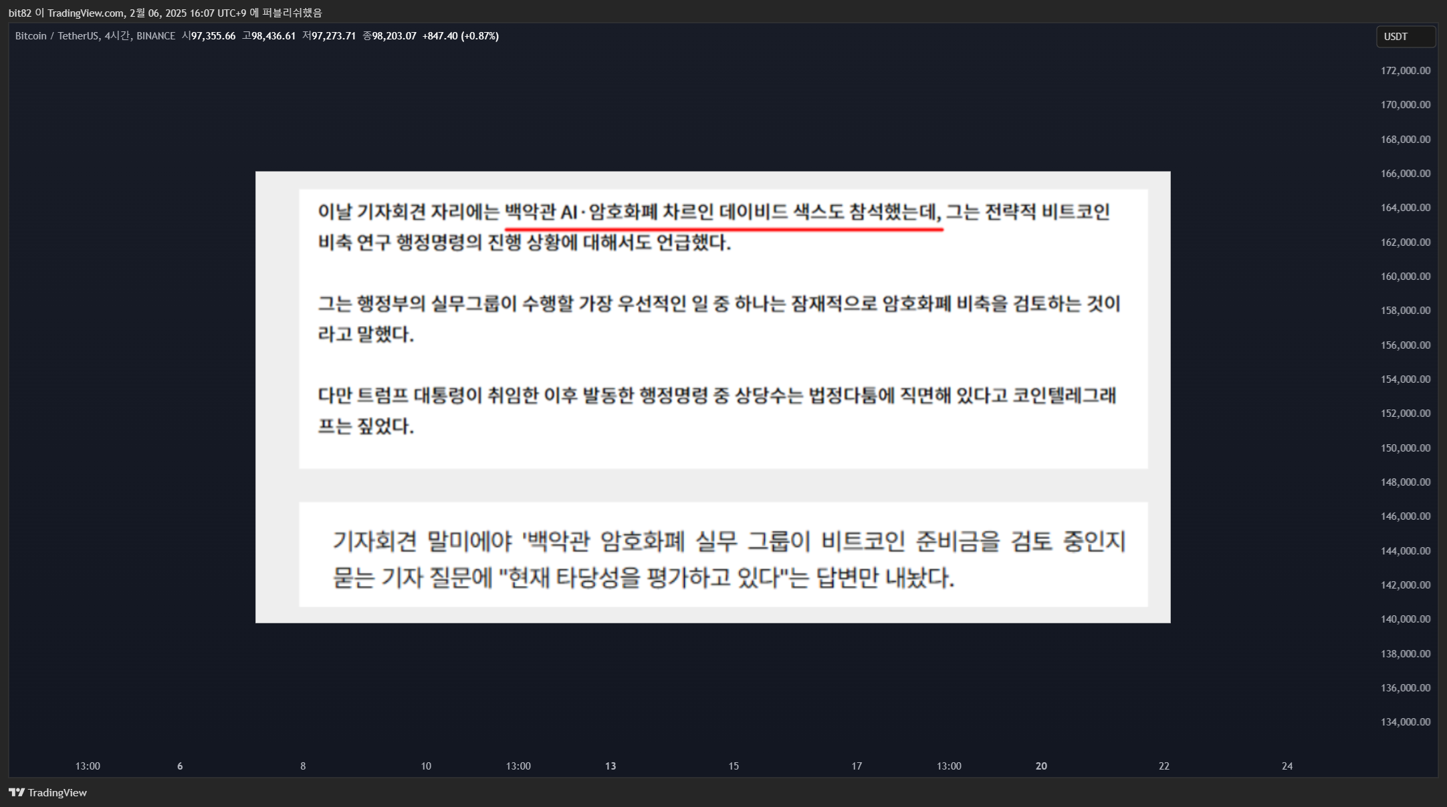Viewport: 1447px width, 807px height.
Task: Click the date 8 on time axis
Action: pos(303,766)
